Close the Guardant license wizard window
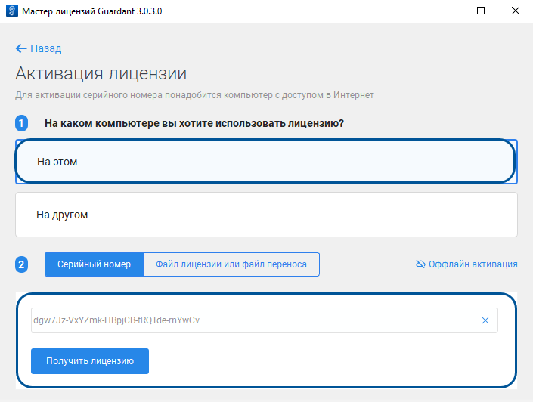Viewport: 533px width, 402px height. pyautogui.click(x=516, y=11)
